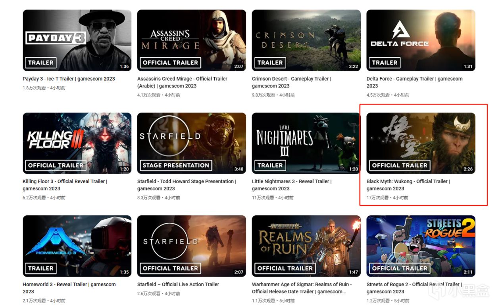Click '9.8万次观看' under Crimson Desert
Viewport: 504px width, 308px height.
pyautogui.click(x=264, y=95)
